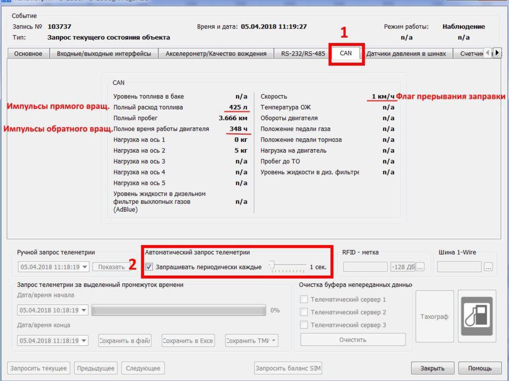509x381 pixels.
Task: Open the manual telemetry request date dropdown
Action: click(x=84, y=267)
